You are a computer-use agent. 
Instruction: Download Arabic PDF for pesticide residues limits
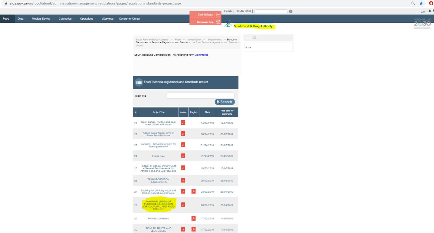[x=183, y=205]
